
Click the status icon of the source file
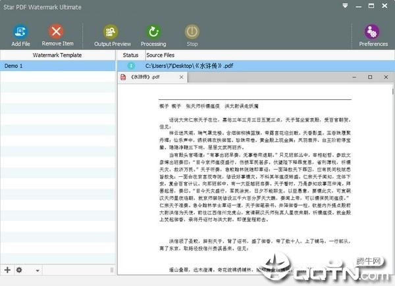click(131, 66)
